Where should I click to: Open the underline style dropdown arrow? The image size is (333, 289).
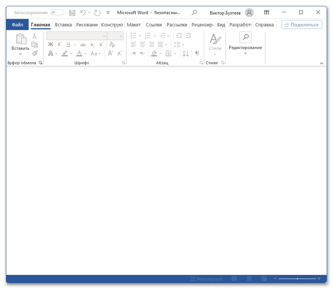(74, 45)
